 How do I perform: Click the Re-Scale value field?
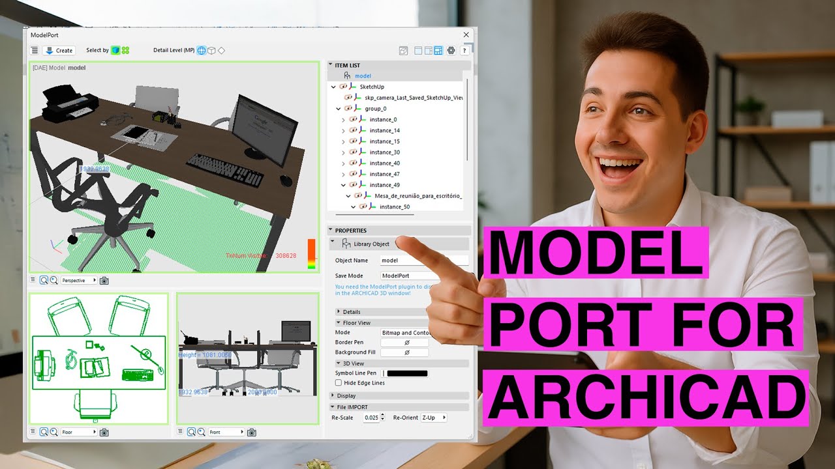(371, 418)
